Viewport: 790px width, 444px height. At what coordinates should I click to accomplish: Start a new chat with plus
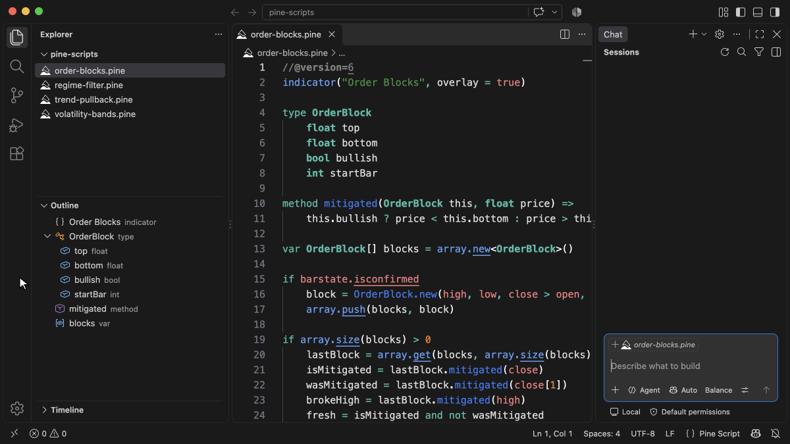(x=693, y=34)
